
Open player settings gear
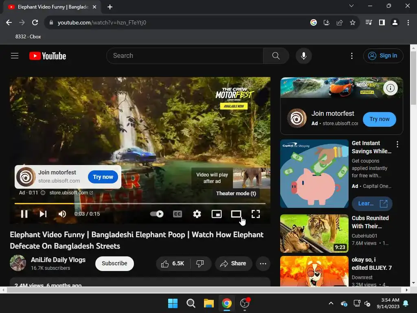coord(197,214)
